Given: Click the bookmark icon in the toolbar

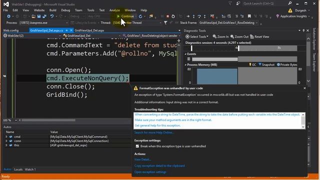Looking at the screenshot, I should tap(249, 16).
